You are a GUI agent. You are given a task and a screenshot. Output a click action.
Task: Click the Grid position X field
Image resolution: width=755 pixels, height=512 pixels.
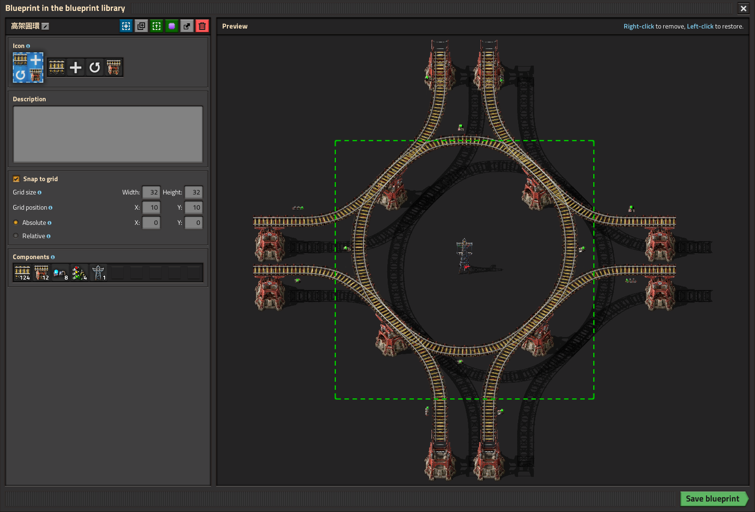coord(151,208)
